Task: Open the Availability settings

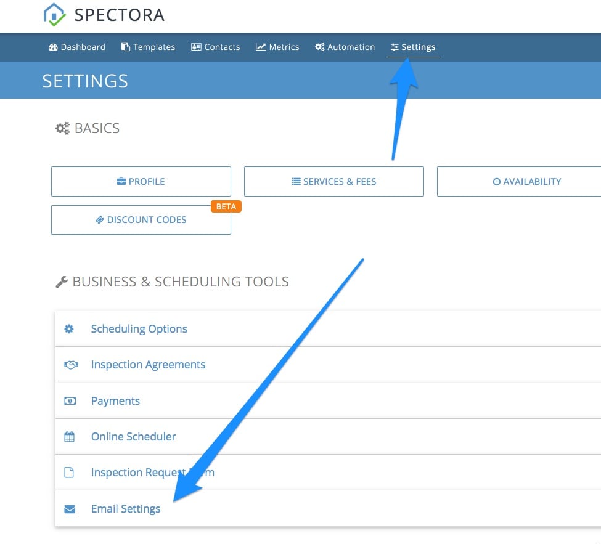Action: pos(527,181)
